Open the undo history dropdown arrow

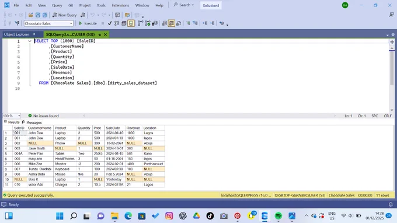98,15
